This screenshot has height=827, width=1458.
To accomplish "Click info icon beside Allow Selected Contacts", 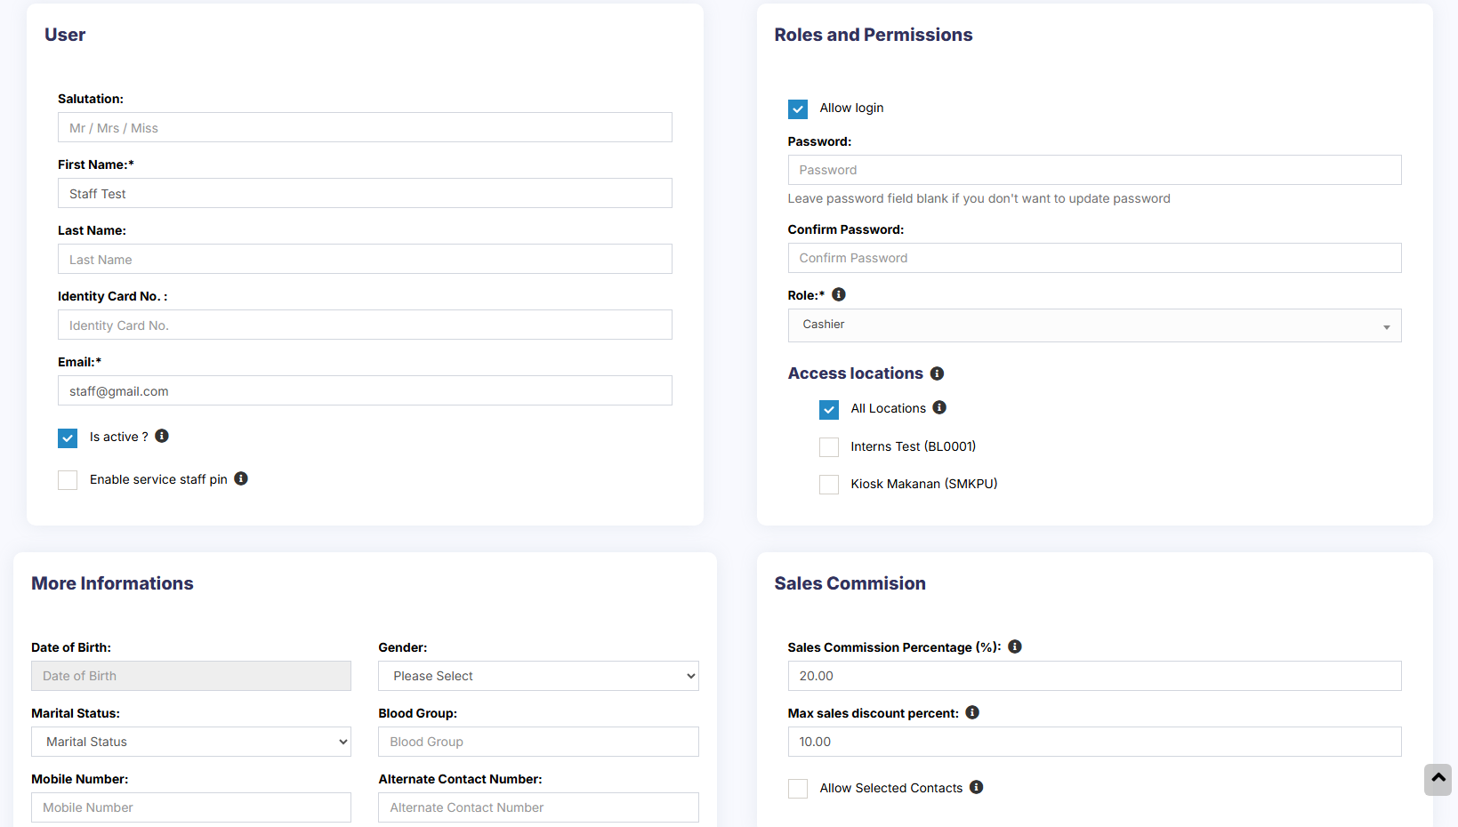I will coord(976,787).
